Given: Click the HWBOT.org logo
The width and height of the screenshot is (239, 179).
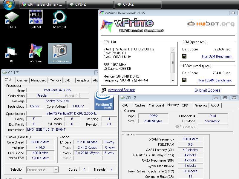Looking at the screenshot, I should coord(211,24).
